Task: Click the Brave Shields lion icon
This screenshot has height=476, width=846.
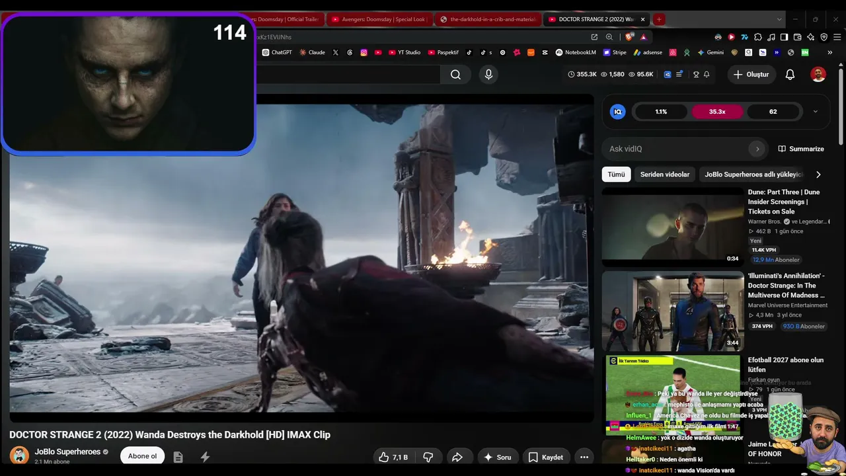Action: pos(629,37)
